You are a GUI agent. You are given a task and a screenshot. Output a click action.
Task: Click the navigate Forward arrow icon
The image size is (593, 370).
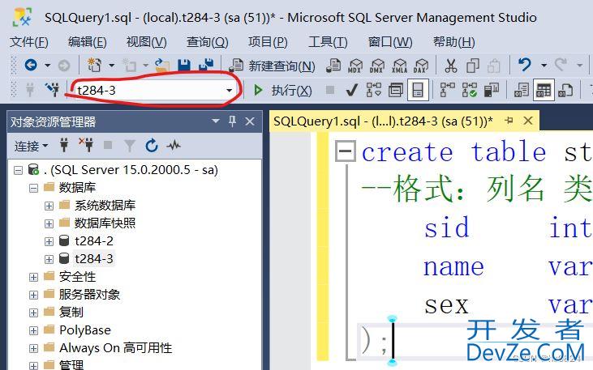click(64, 66)
